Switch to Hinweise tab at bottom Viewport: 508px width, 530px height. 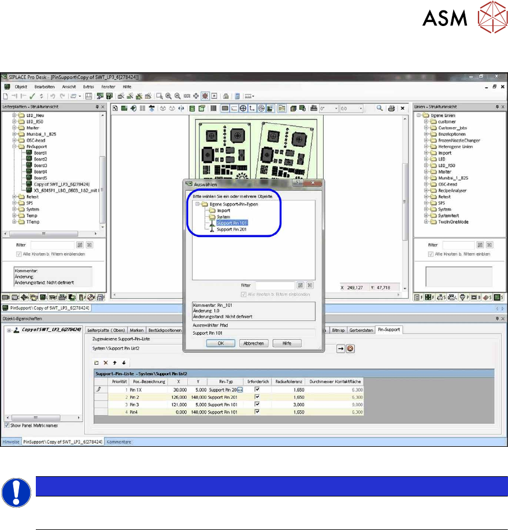[x=11, y=442]
